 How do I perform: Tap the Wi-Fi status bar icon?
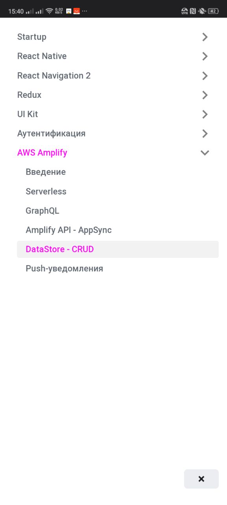49,11
